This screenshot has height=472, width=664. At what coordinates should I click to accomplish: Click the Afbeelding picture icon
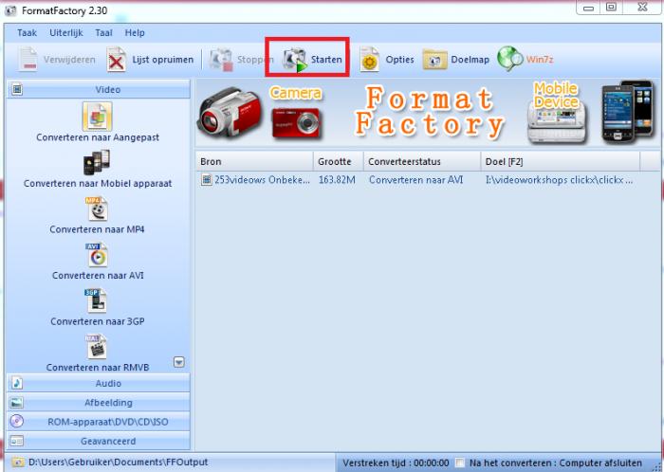pos(17,402)
